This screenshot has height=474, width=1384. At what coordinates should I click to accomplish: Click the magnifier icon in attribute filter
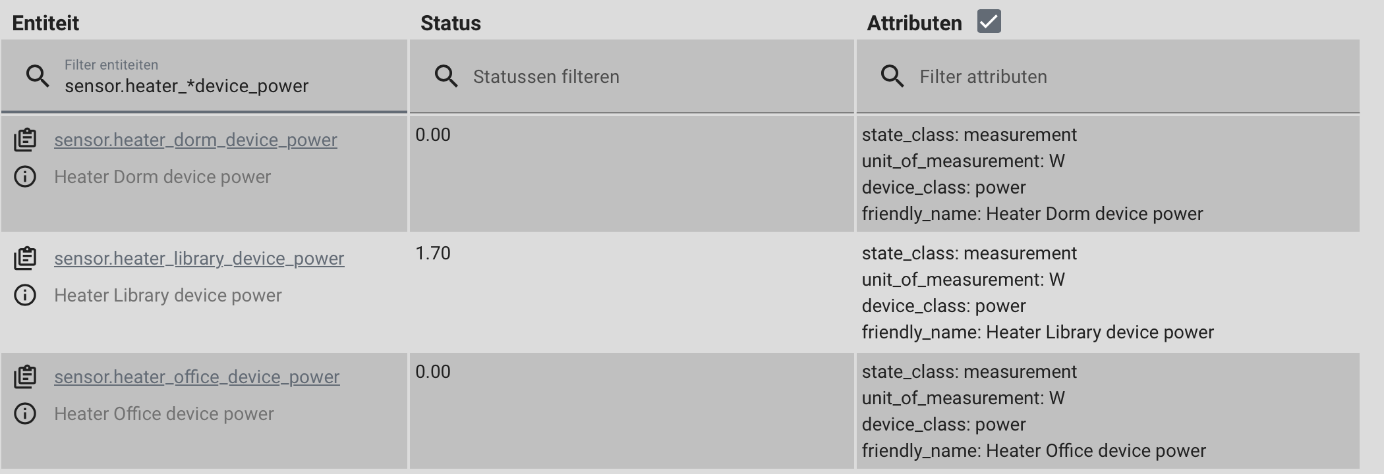[894, 76]
